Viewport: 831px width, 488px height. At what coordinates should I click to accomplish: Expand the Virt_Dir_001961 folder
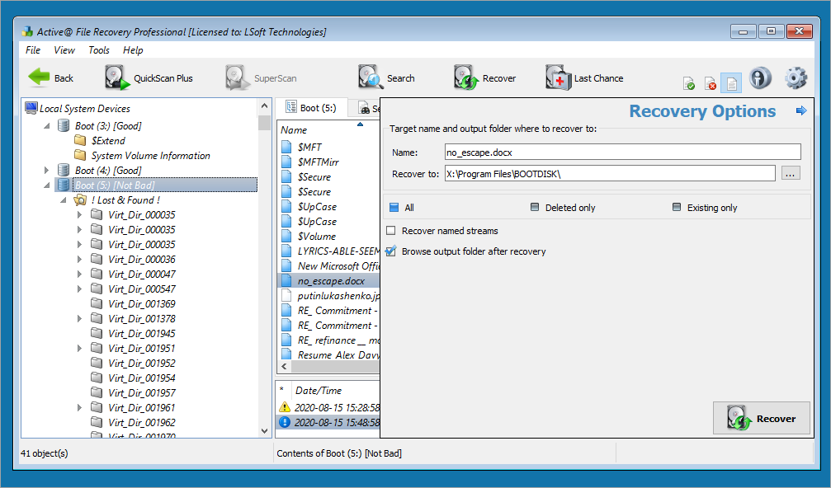coord(79,407)
